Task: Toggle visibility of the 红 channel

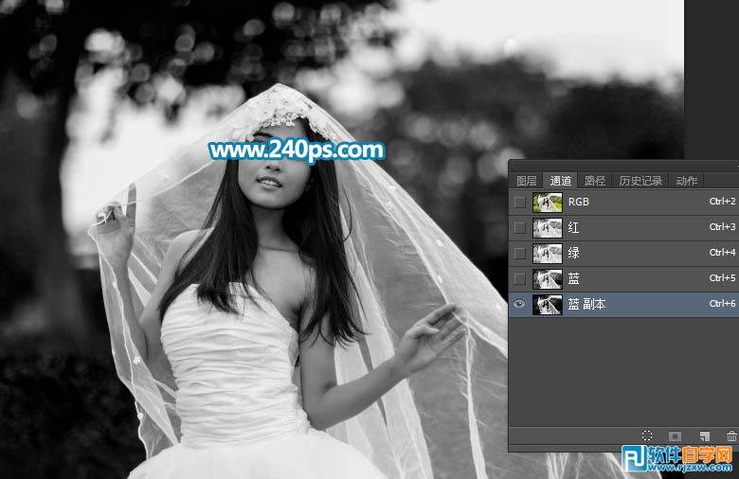Action: (x=518, y=227)
